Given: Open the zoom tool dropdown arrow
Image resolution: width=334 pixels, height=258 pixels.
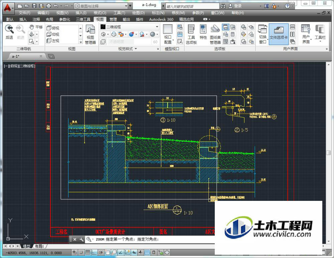Looking at the screenshot, I should (x=37, y=41).
